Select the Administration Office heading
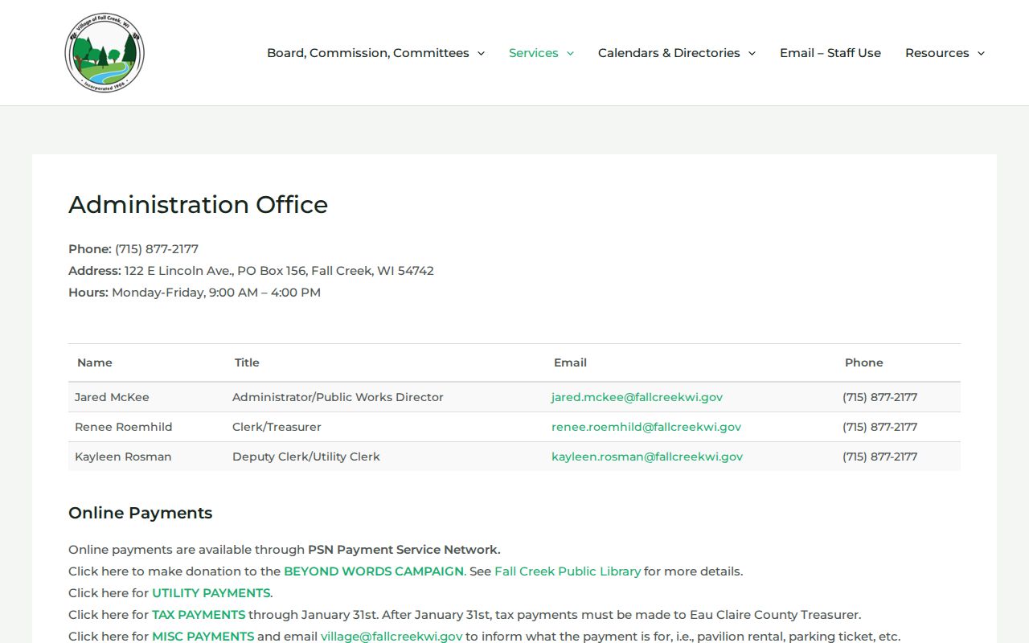 coord(198,204)
